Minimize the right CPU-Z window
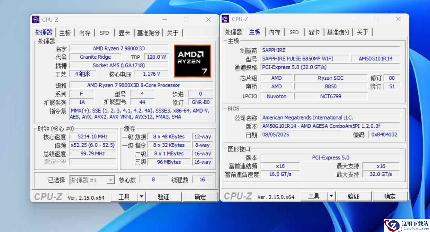430x232 pixels. [x=354, y=19]
